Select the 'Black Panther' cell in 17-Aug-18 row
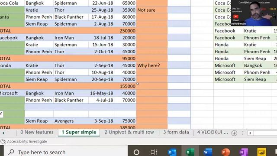The height and width of the screenshot is (156, 277). click(x=71, y=17)
